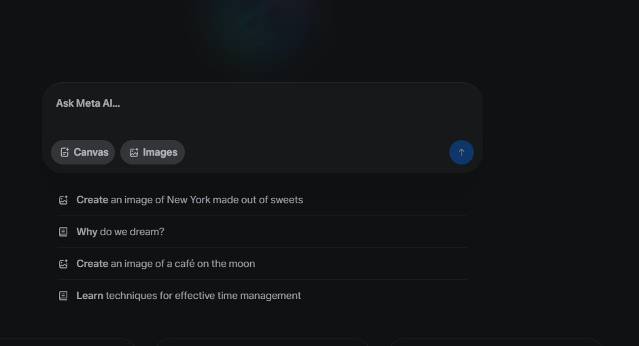
Task: Select the Images mode button label
Action: coord(160,152)
